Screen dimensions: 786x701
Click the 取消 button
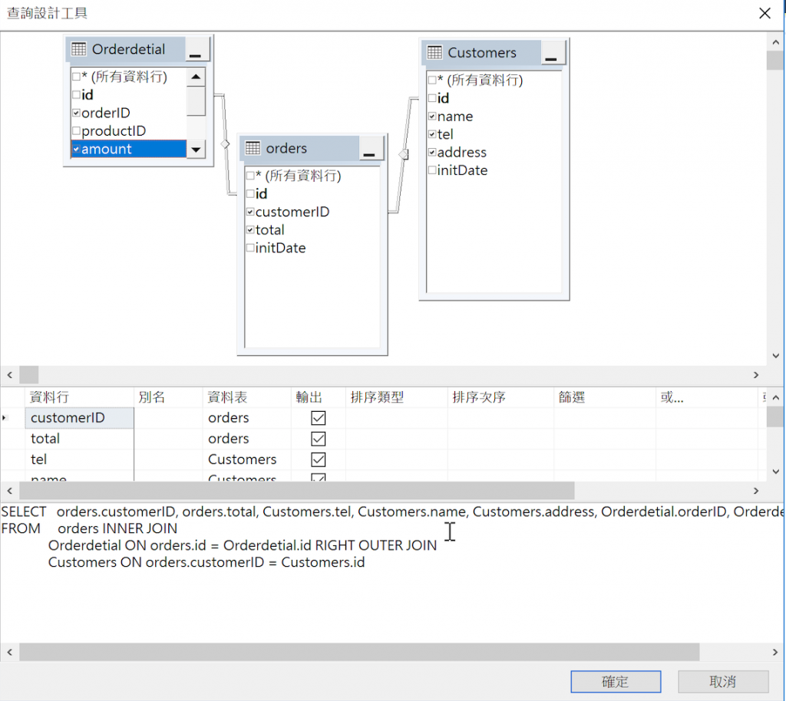tap(723, 682)
